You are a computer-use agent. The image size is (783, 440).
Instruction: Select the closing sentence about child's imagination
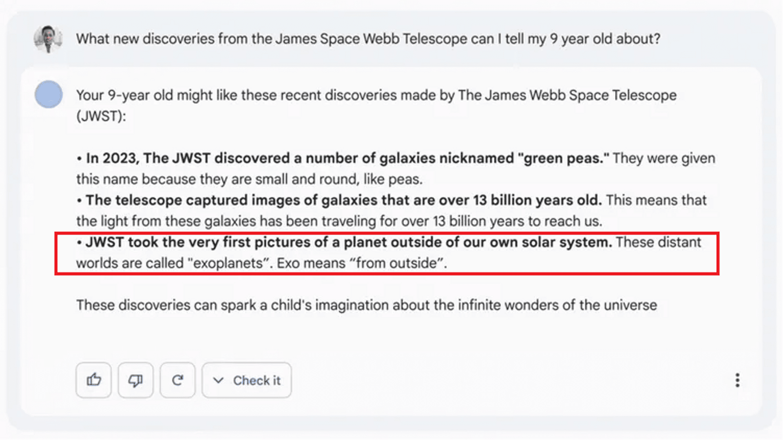click(366, 305)
